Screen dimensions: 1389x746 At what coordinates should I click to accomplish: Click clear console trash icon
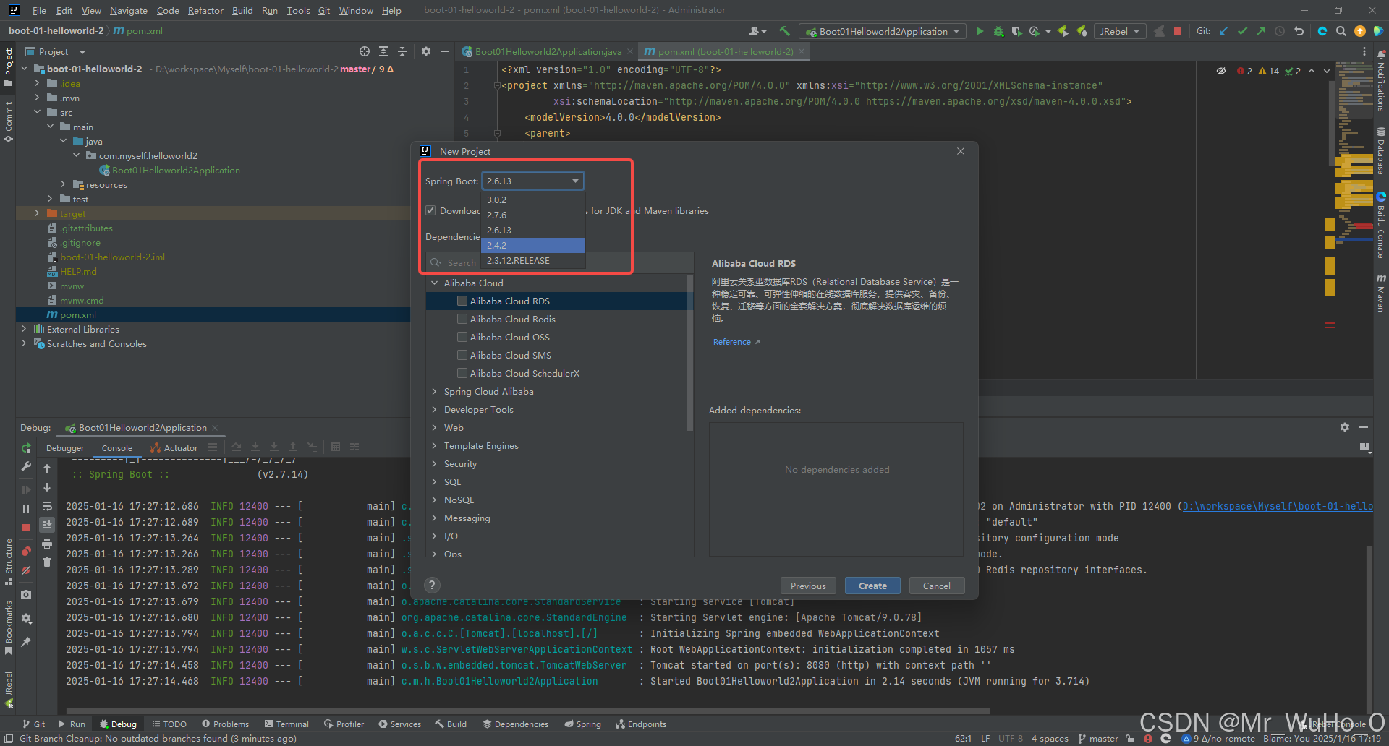coord(47,562)
